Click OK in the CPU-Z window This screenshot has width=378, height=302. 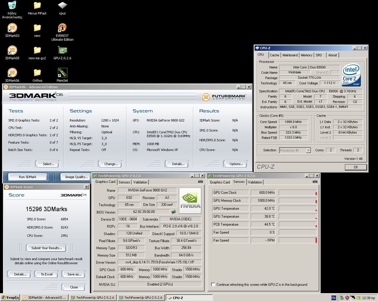coord(356,167)
